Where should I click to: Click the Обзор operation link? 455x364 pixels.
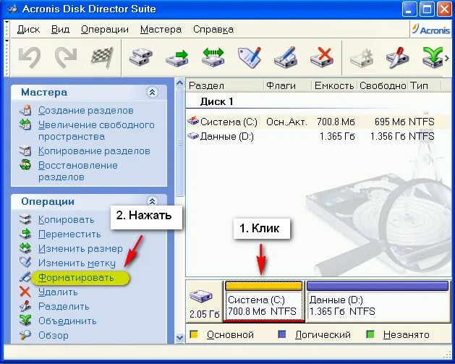pos(54,335)
